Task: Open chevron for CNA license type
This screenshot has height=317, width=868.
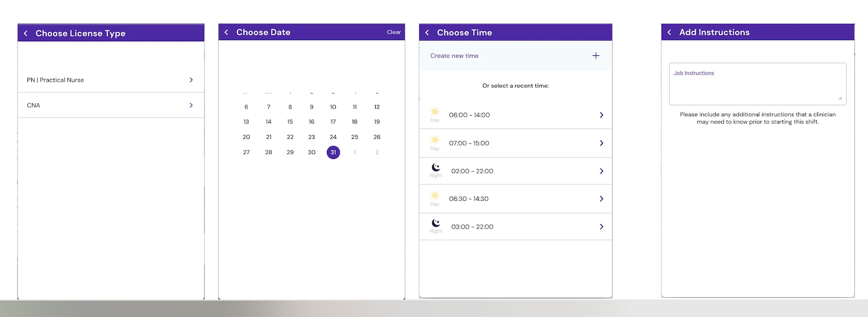Action: (191, 105)
